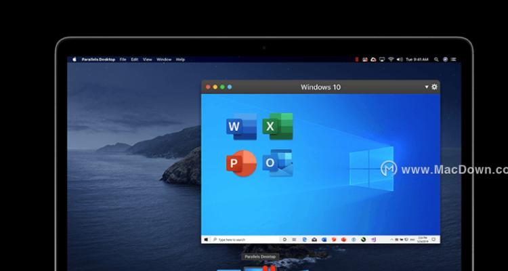Open Notification Center list icon in menu bar
This screenshot has width=508, height=271.
[x=454, y=60]
